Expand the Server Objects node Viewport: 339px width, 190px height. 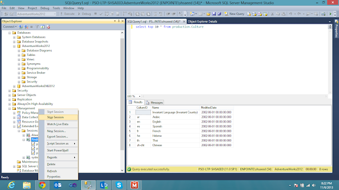10,95
